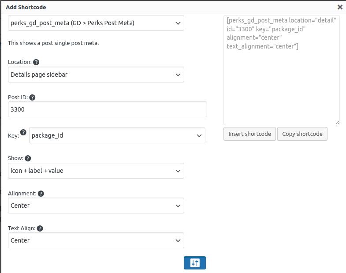Viewport: 346px width, 273px height.
Task: Expand the Alignment dropdown set to Center
Action: pos(96,206)
